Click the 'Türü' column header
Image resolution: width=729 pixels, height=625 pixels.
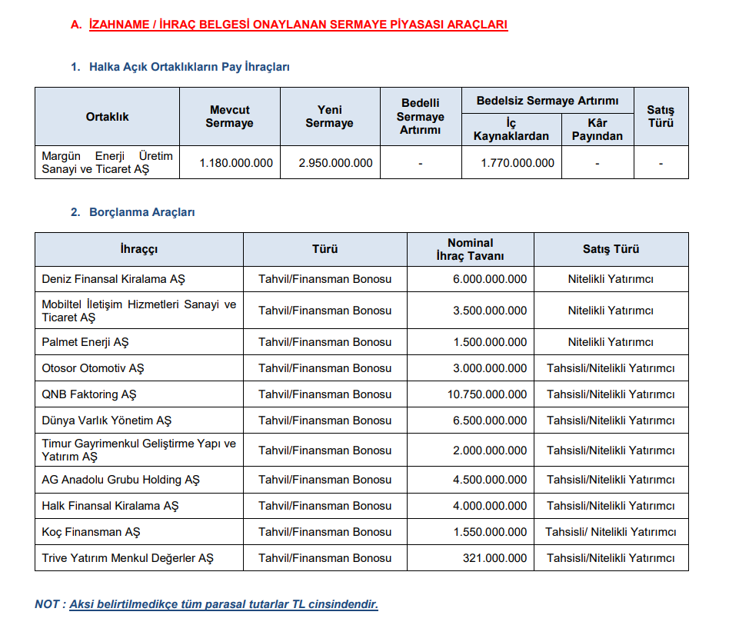tap(325, 249)
